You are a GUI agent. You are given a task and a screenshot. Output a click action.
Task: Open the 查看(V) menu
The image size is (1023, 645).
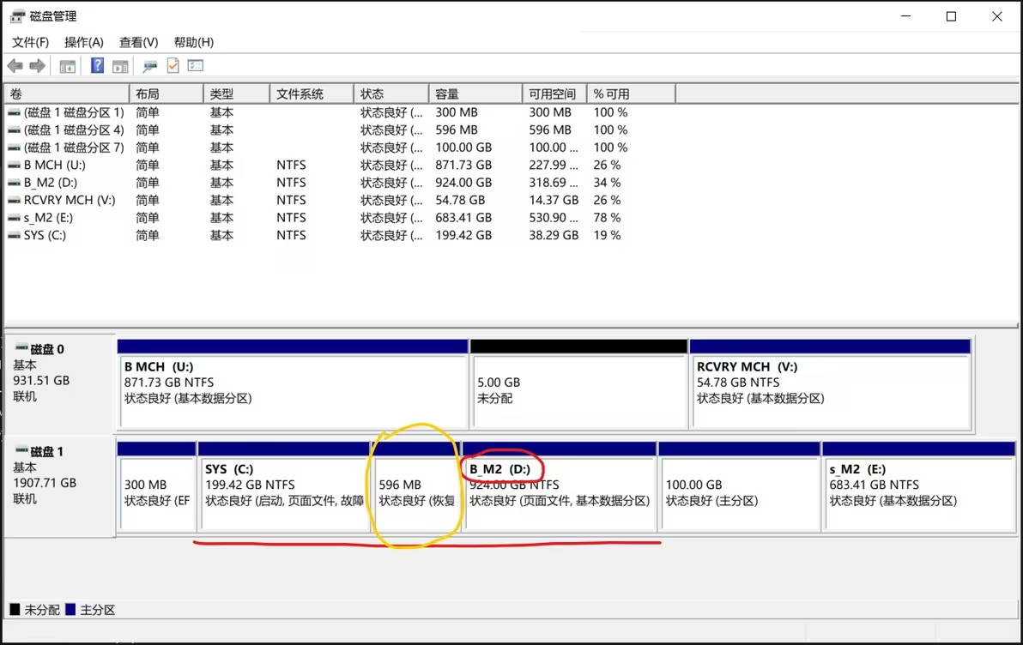pyautogui.click(x=139, y=41)
